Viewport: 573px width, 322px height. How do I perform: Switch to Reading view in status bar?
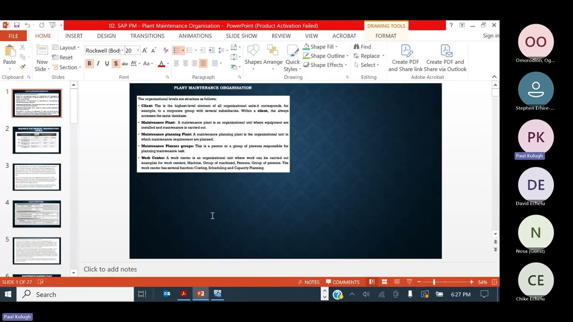pyautogui.click(x=397, y=282)
